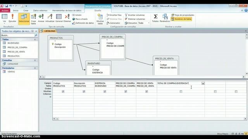The image size is (248, 139).
Task: Open the navigation pane category dropdown
Action: [x=33, y=31]
